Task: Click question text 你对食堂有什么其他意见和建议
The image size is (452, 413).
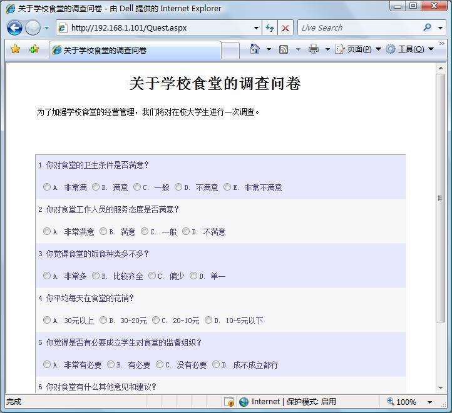Action: point(101,387)
